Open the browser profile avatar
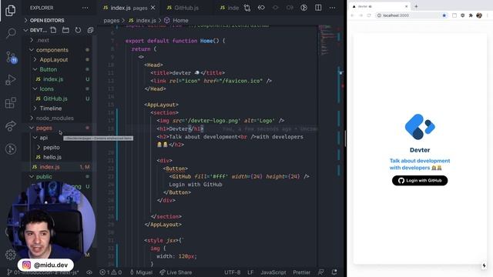The image size is (493, 277). 479,15
